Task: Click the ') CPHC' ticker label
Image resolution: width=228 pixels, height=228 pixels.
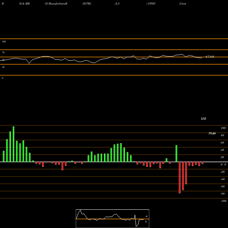Action: [151, 4]
